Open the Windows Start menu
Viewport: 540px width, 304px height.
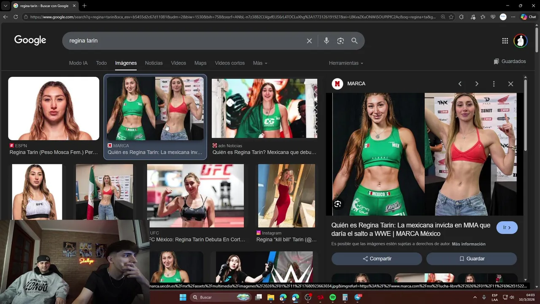tap(183, 297)
